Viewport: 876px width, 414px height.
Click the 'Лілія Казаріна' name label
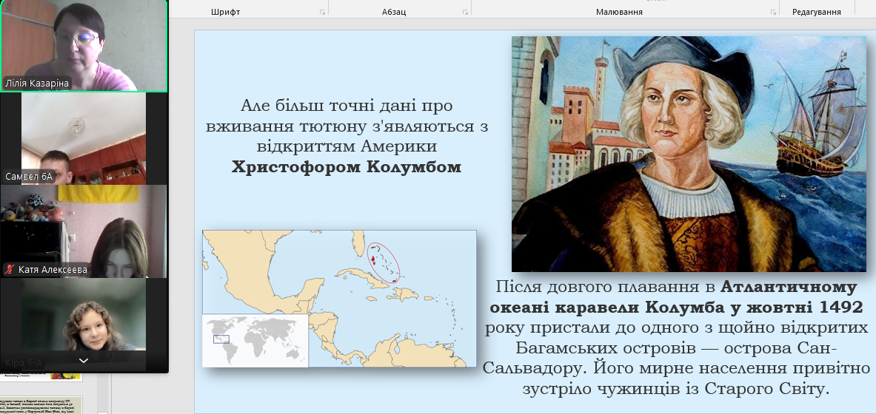37,83
